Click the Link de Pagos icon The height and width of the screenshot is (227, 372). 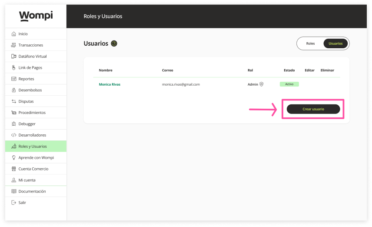point(14,68)
